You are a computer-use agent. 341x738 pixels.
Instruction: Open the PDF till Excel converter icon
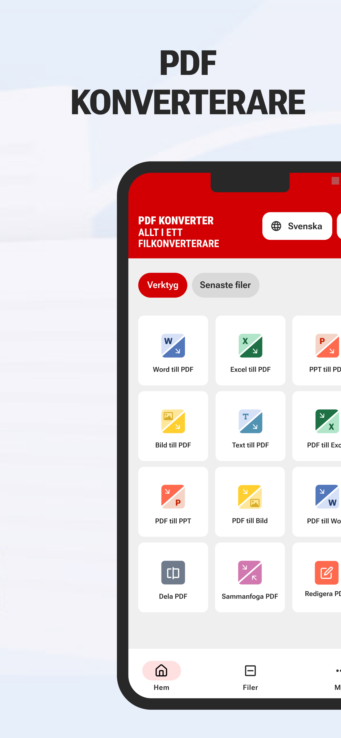tap(327, 421)
